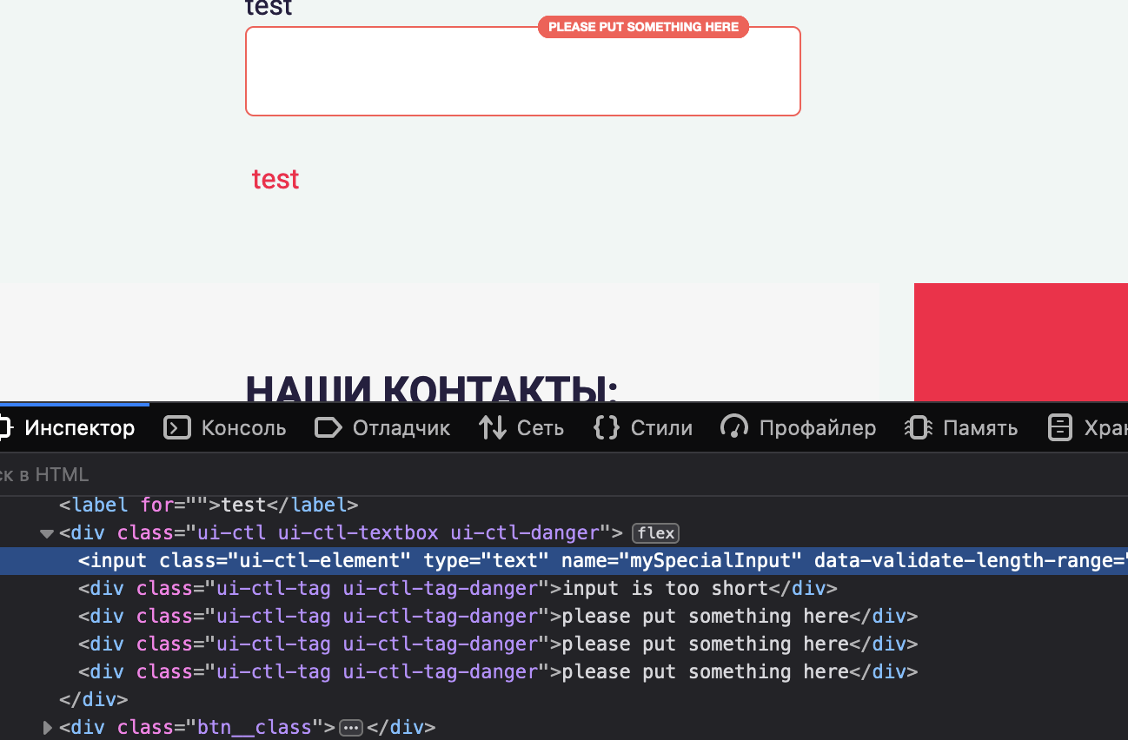Select the mySpecialInput input row

pos(564,561)
